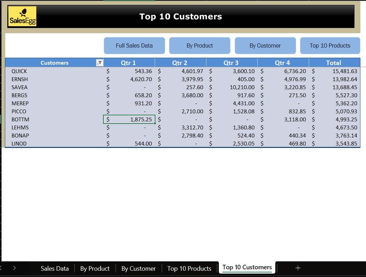Select the Total column header cell

334,63
